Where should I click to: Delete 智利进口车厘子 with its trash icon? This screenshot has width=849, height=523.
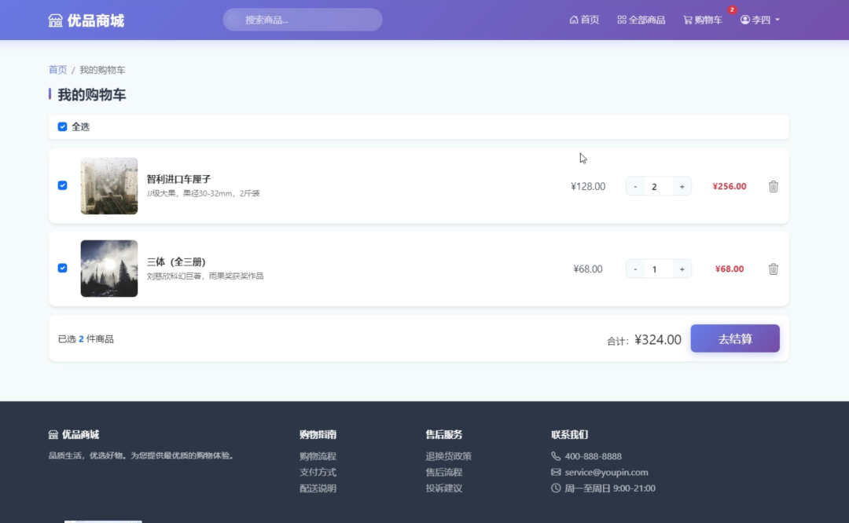tap(774, 186)
